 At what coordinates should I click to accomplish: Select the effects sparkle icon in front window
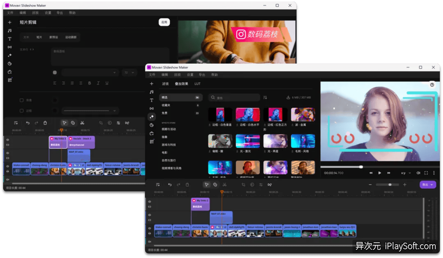pyautogui.click(x=151, y=117)
